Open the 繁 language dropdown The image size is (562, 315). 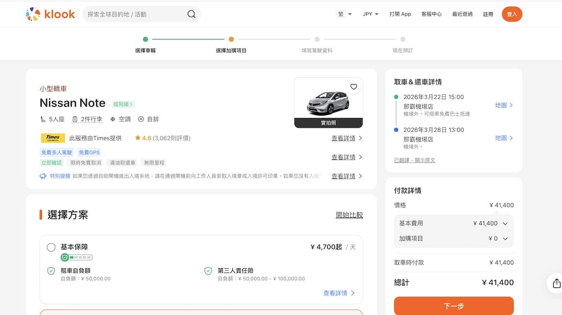[x=344, y=14]
